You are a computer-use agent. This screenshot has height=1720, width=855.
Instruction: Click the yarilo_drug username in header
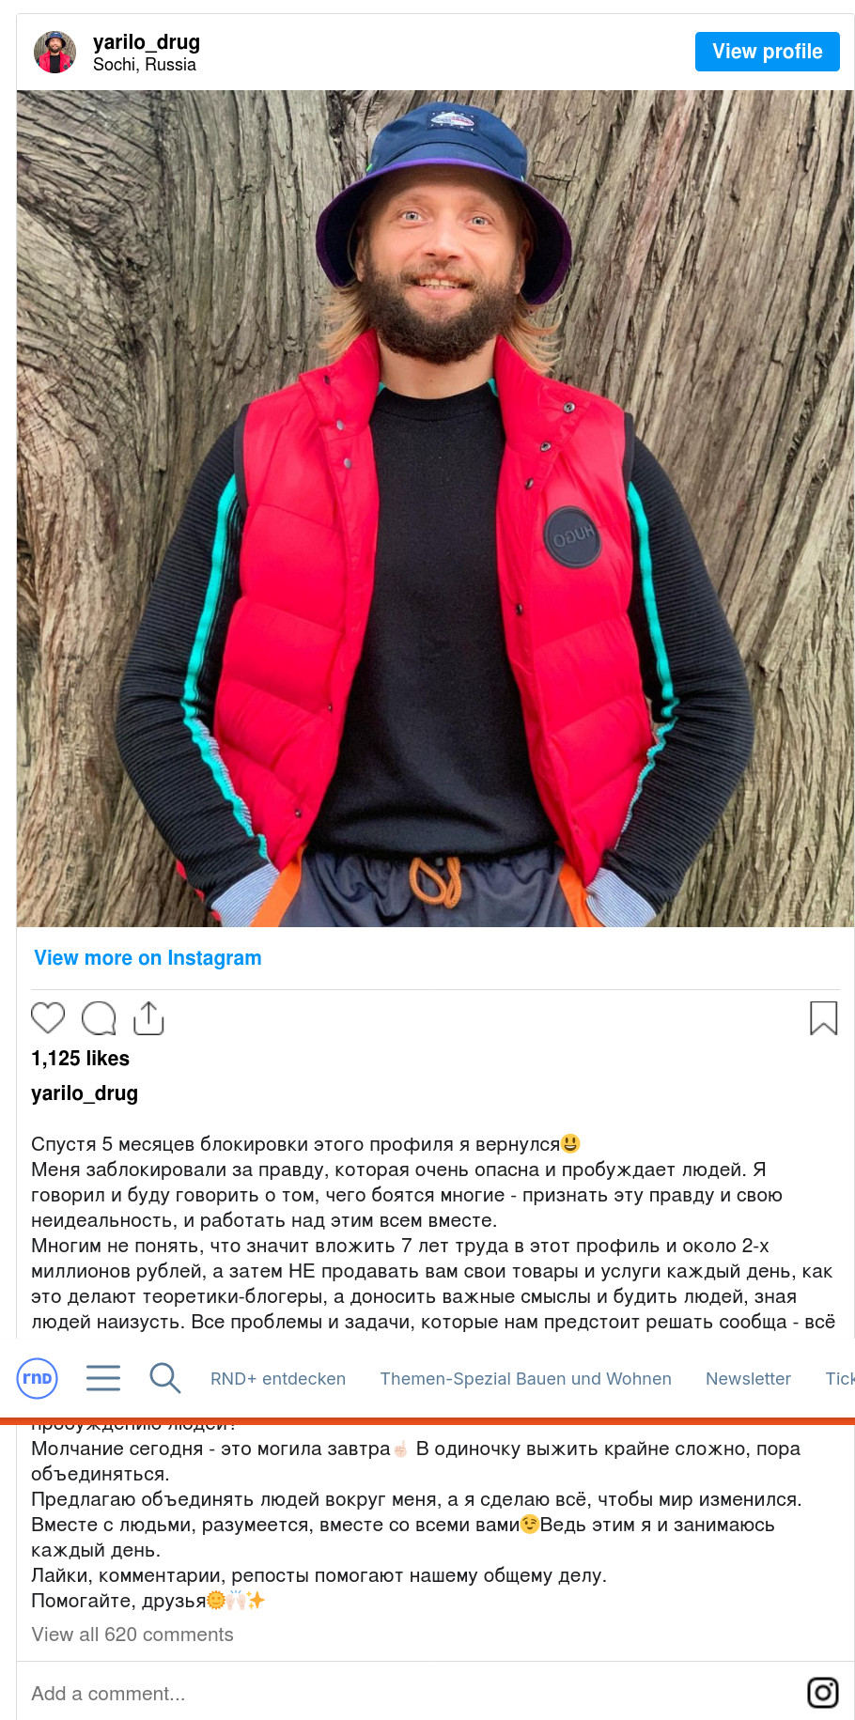tap(147, 42)
